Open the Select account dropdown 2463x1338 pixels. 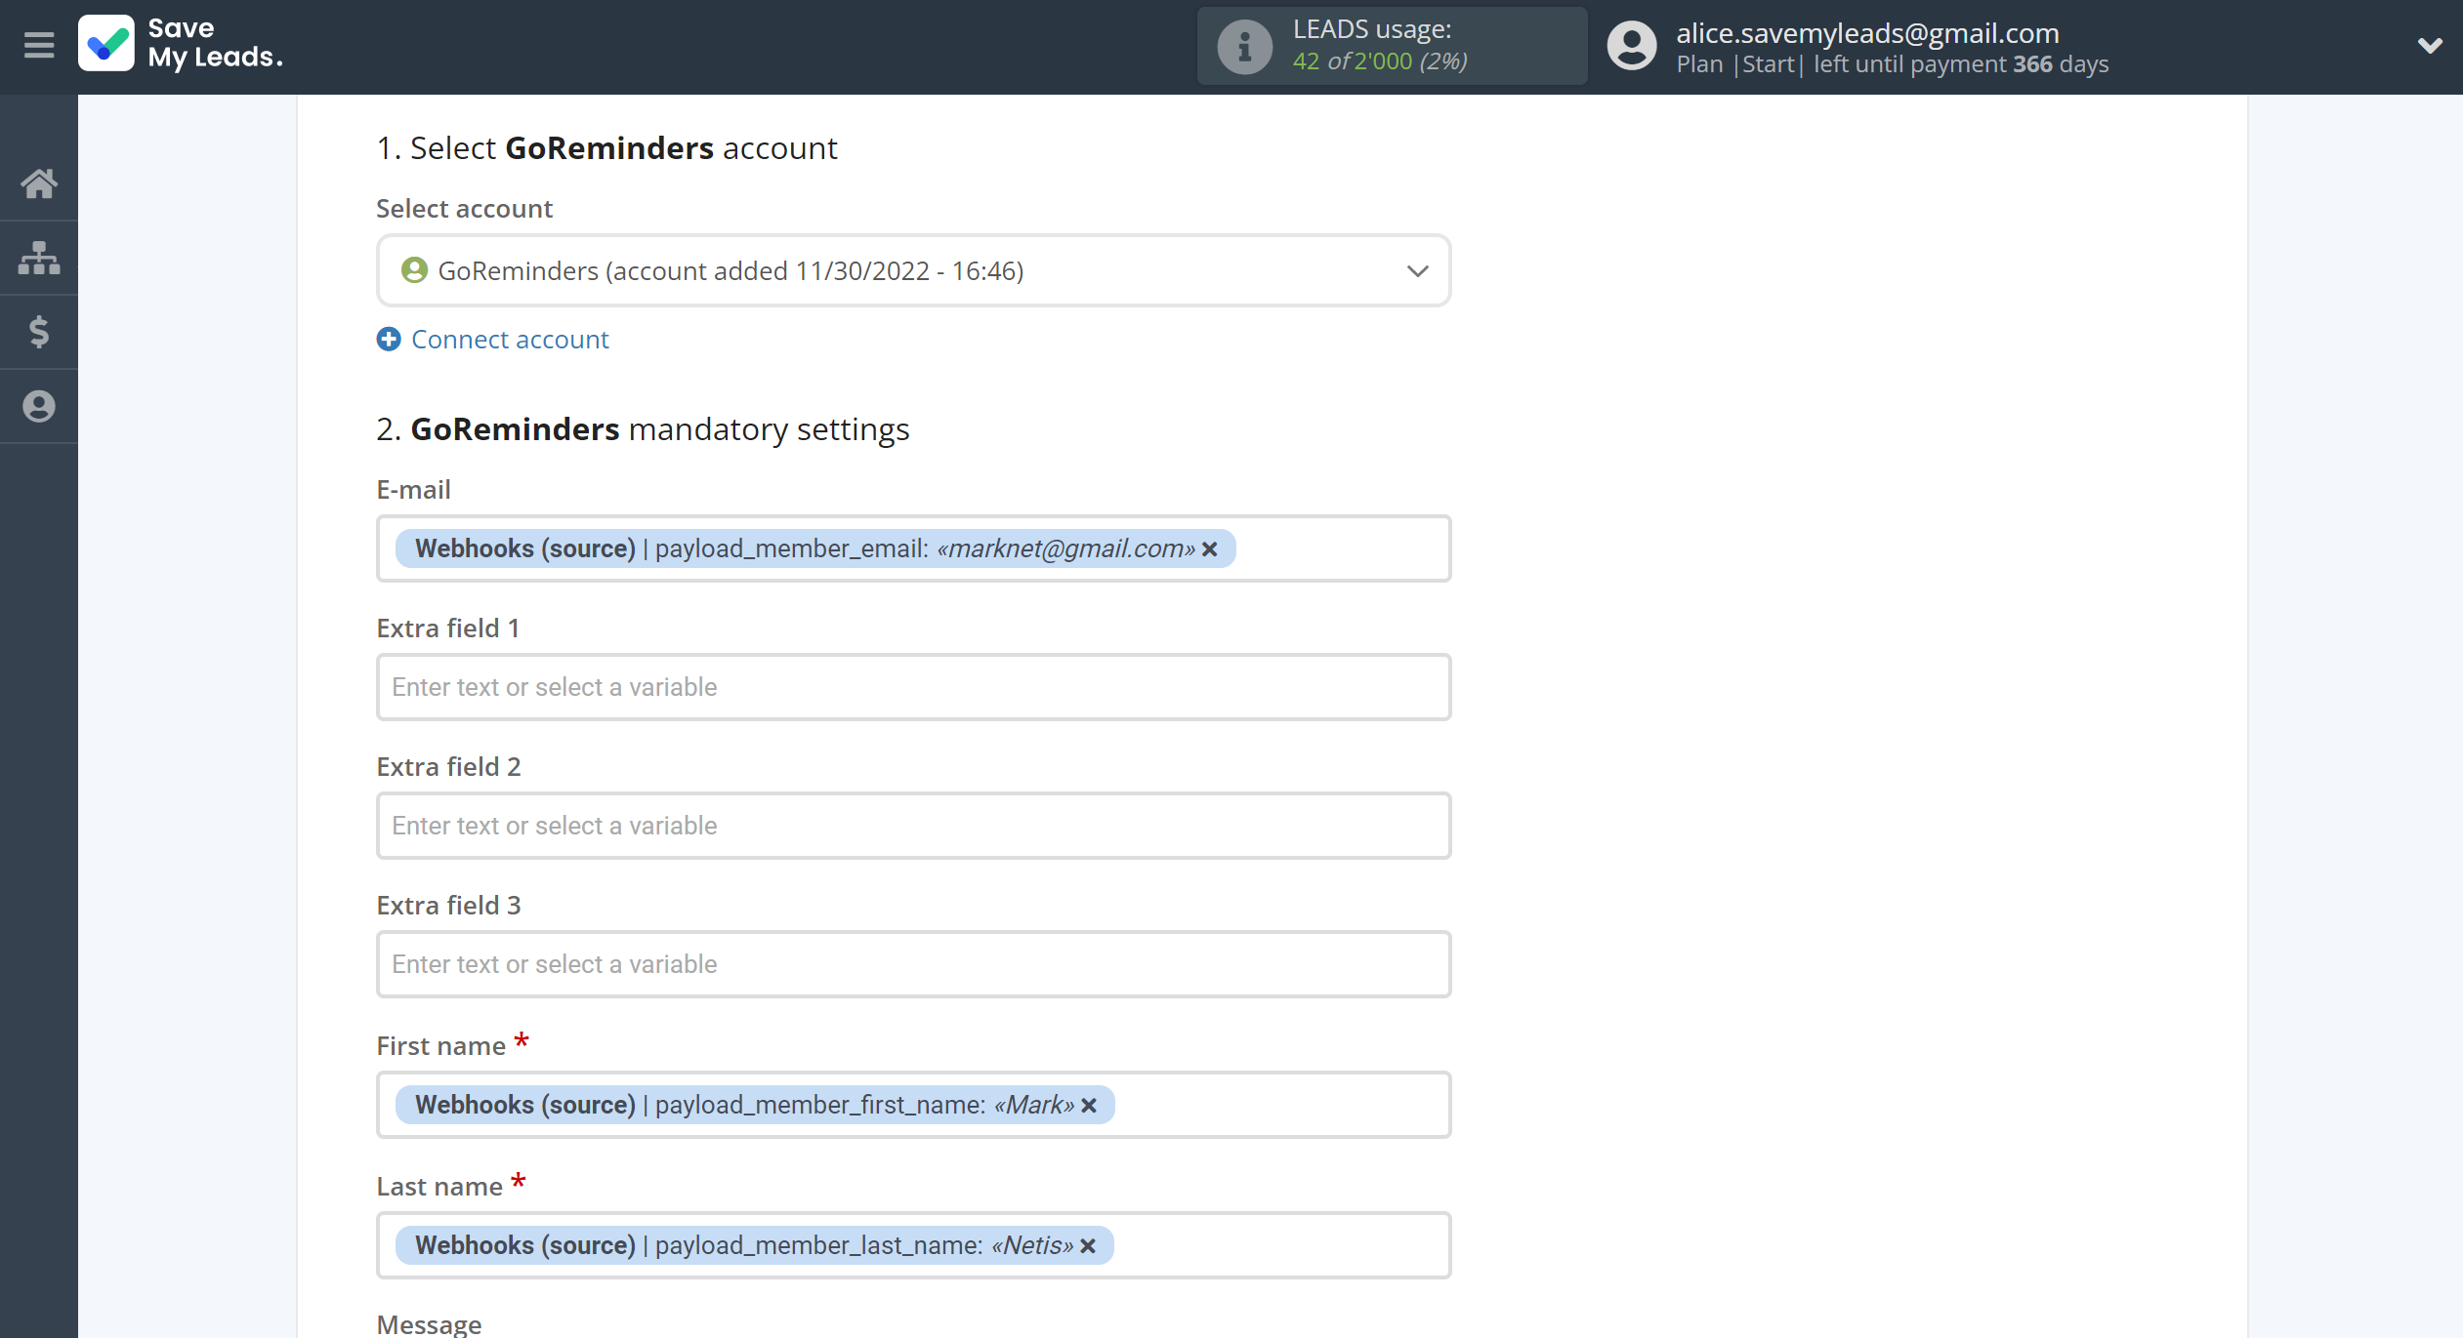(913, 270)
